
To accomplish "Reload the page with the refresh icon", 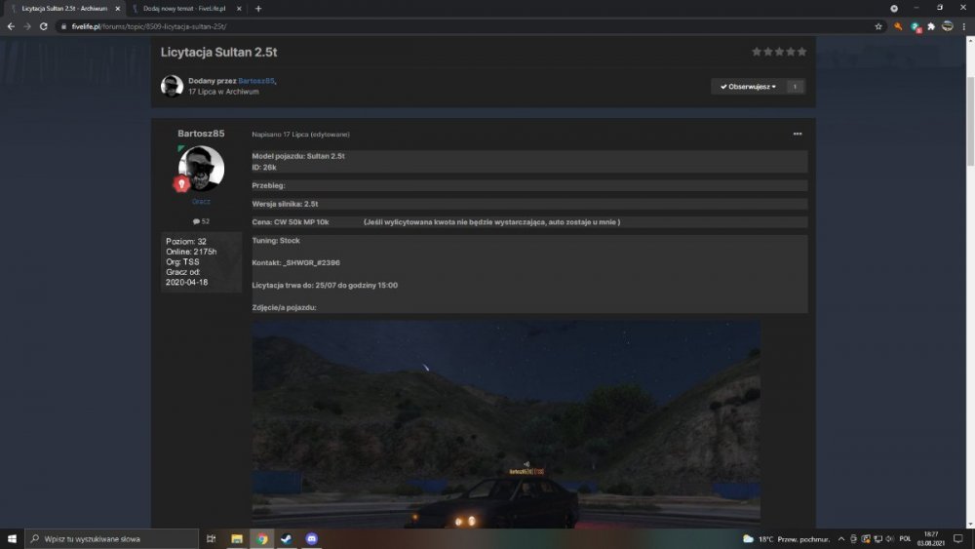I will pyautogui.click(x=44, y=26).
